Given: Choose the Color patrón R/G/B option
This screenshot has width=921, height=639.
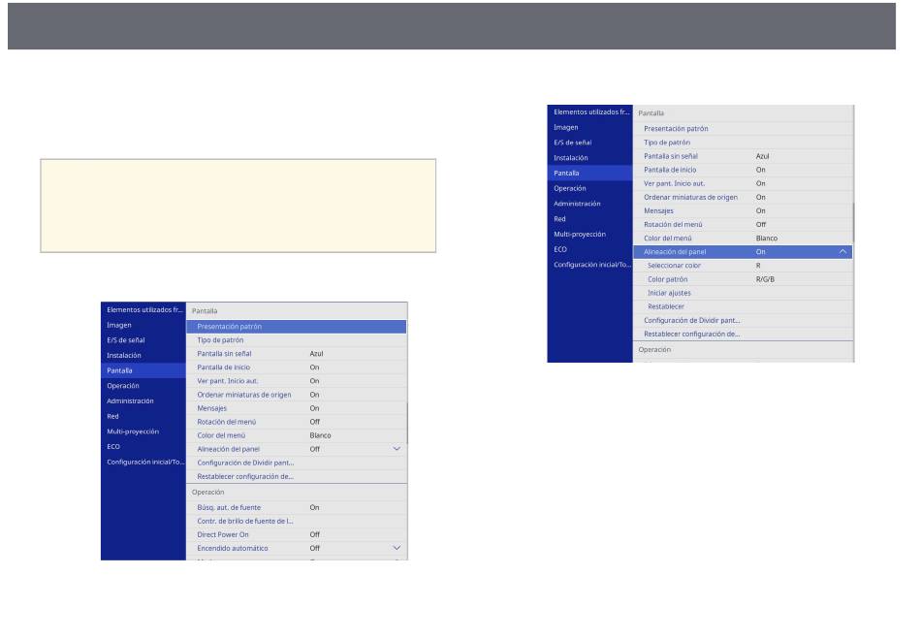Looking at the screenshot, I should 766,278.
